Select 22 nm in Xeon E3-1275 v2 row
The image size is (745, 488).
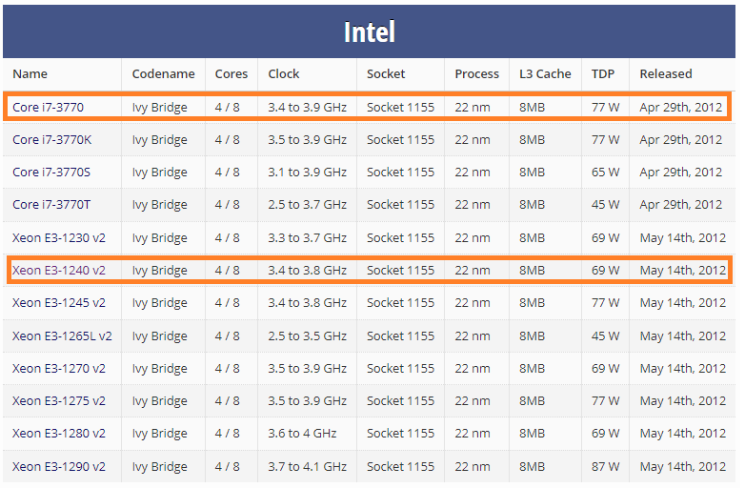click(472, 401)
